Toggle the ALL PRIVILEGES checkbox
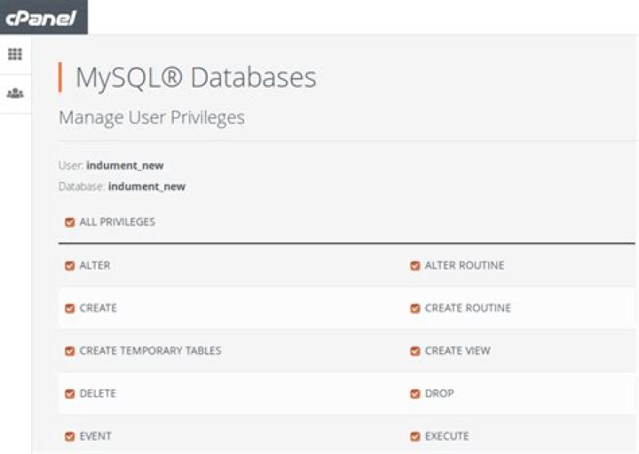The width and height of the screenshot is (639, 454). coord(70,223)
